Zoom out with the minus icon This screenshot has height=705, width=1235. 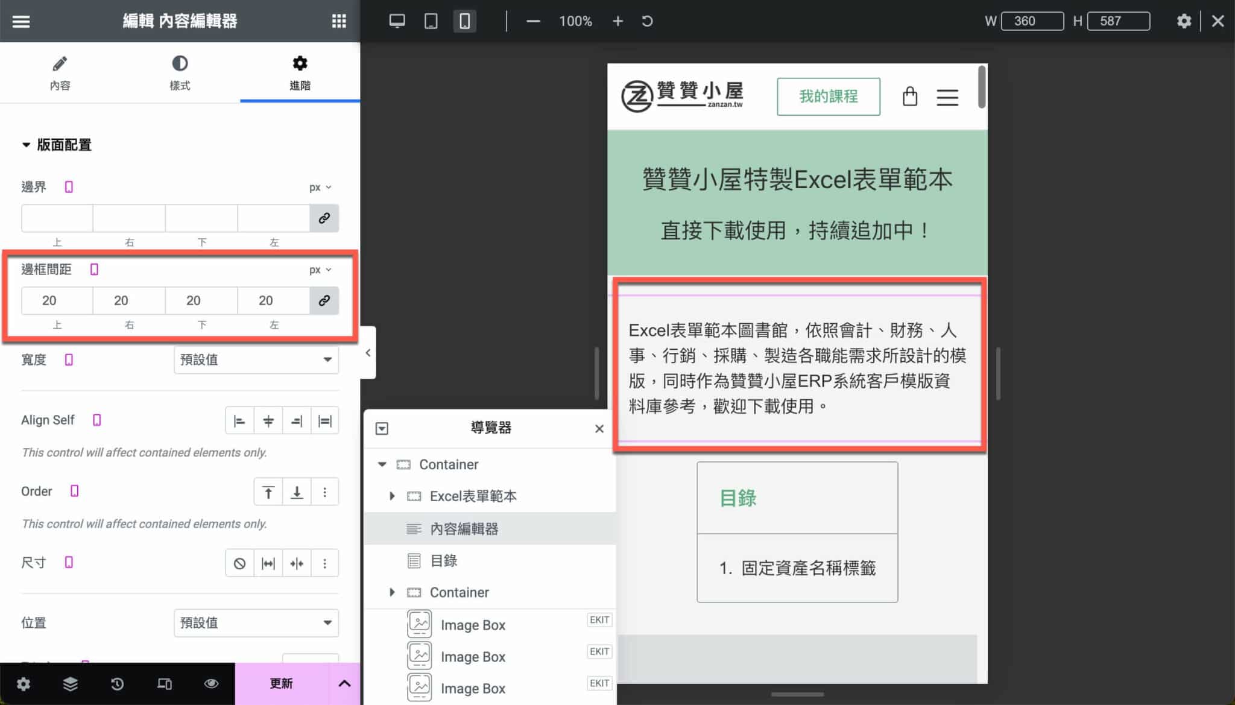[533, 21]
